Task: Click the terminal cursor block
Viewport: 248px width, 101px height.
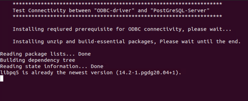Action: click(x=2, y=78)
